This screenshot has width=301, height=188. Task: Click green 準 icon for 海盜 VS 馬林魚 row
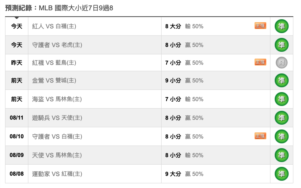pyautogui.click(x=281, y=99)
